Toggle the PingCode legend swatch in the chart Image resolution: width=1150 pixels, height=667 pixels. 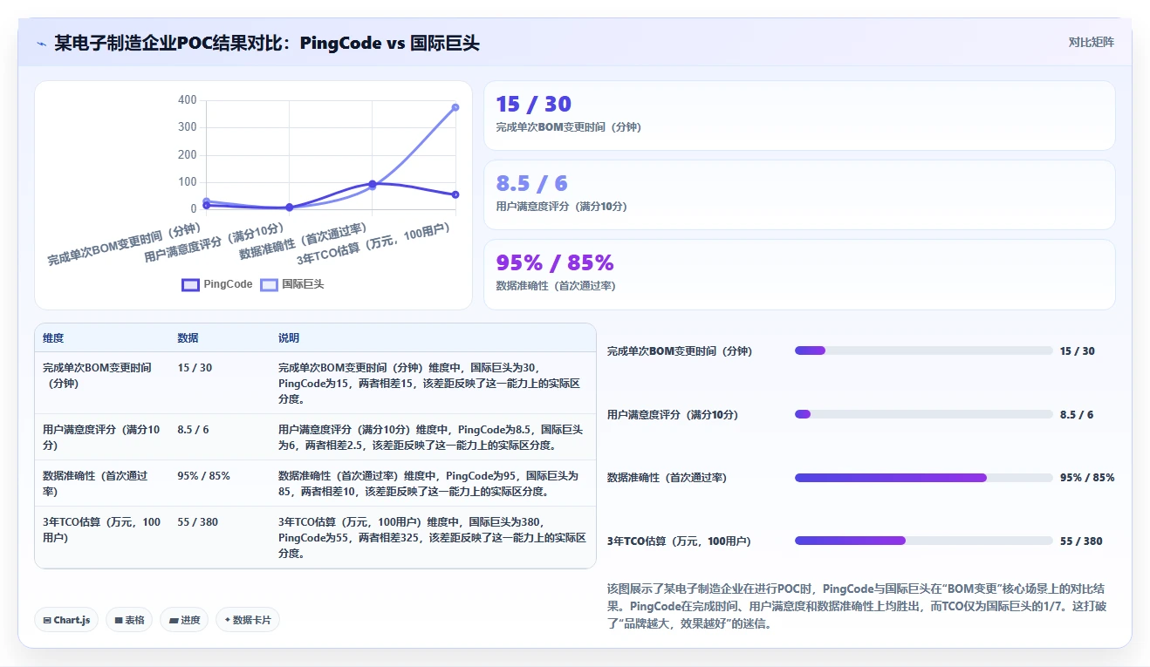pyautogui.click(x=190, y=284)
